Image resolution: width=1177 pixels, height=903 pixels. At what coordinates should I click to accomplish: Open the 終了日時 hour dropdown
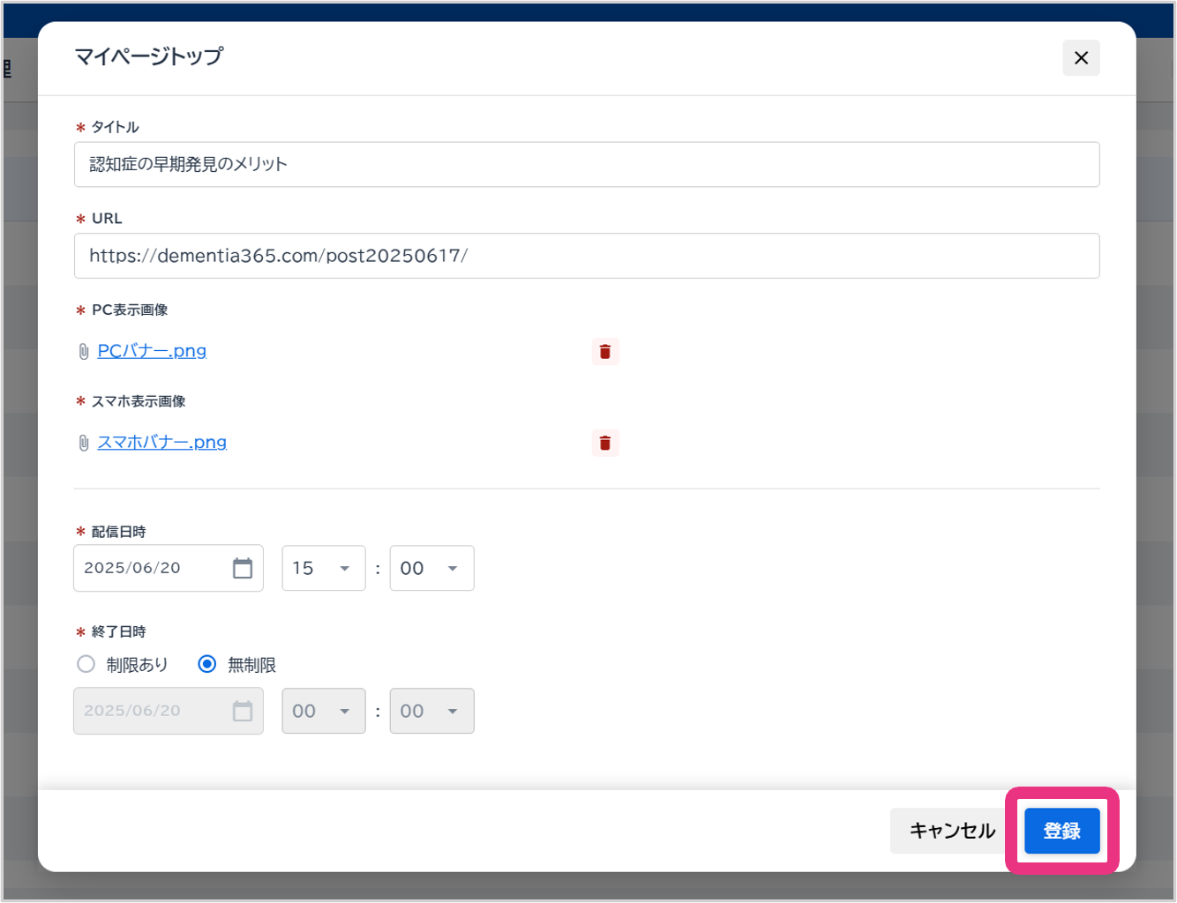pyautogui.click(x=323, y=711)
